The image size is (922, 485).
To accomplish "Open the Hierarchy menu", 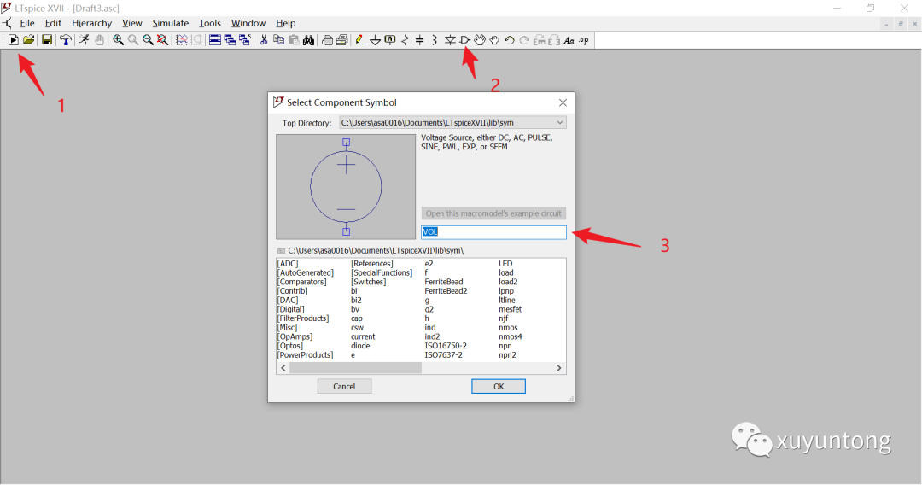I will tap(91, 24).
